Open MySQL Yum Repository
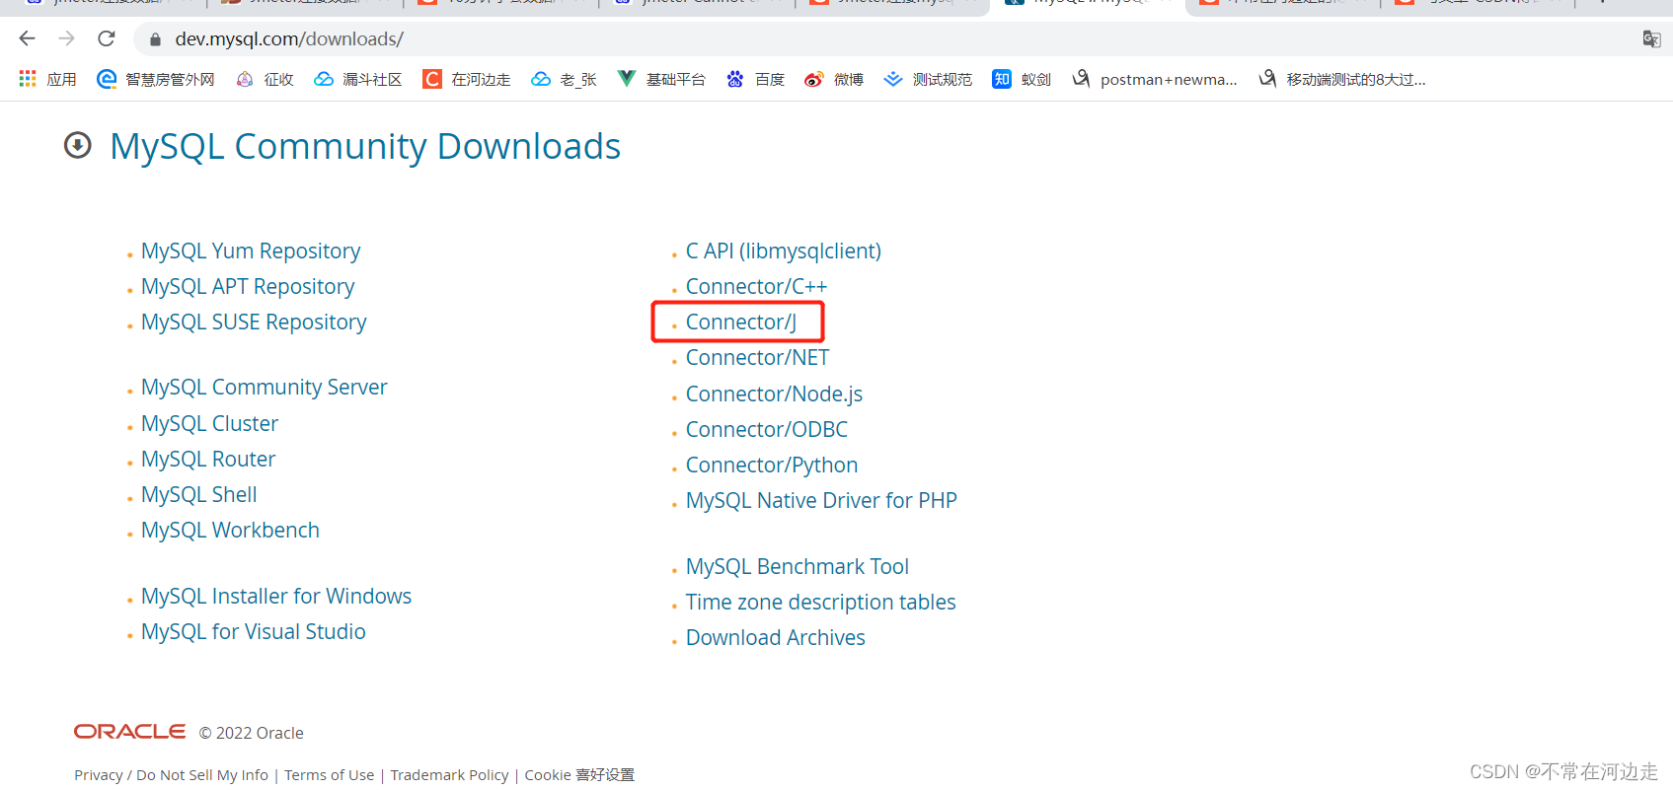Screen dimensions: 1673x790 251,251
